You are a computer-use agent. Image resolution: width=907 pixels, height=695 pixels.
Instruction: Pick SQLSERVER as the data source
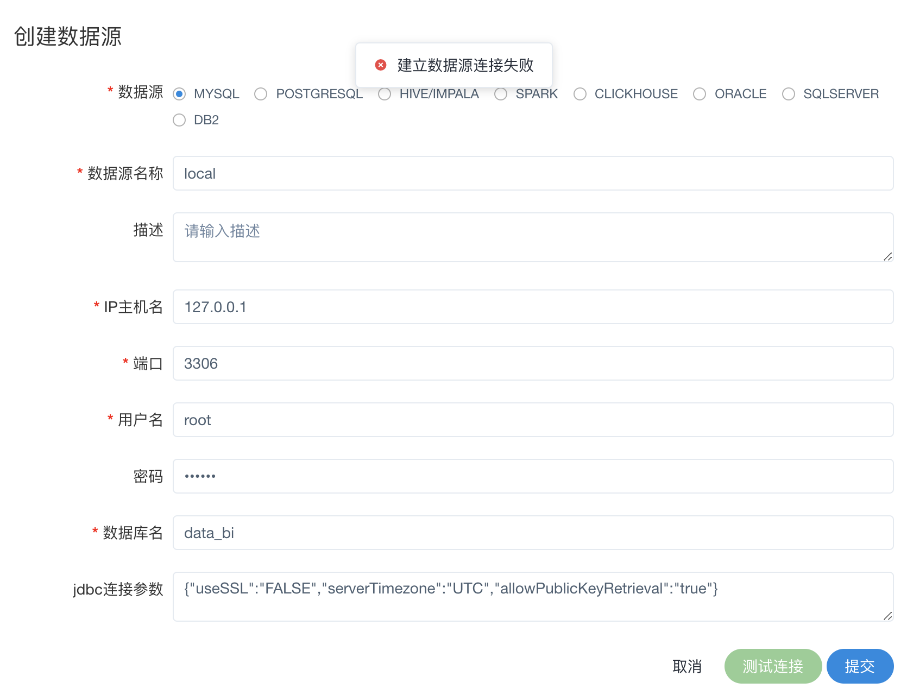[789, 94]
